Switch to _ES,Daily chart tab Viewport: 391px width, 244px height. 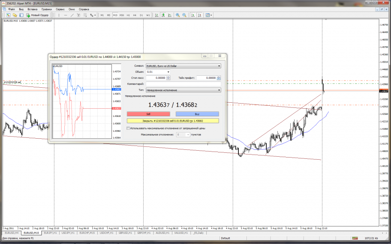coord(198,233)
